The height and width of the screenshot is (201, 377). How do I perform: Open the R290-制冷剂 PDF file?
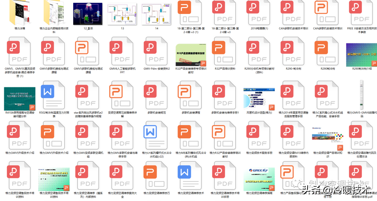(x=293, y=51)
